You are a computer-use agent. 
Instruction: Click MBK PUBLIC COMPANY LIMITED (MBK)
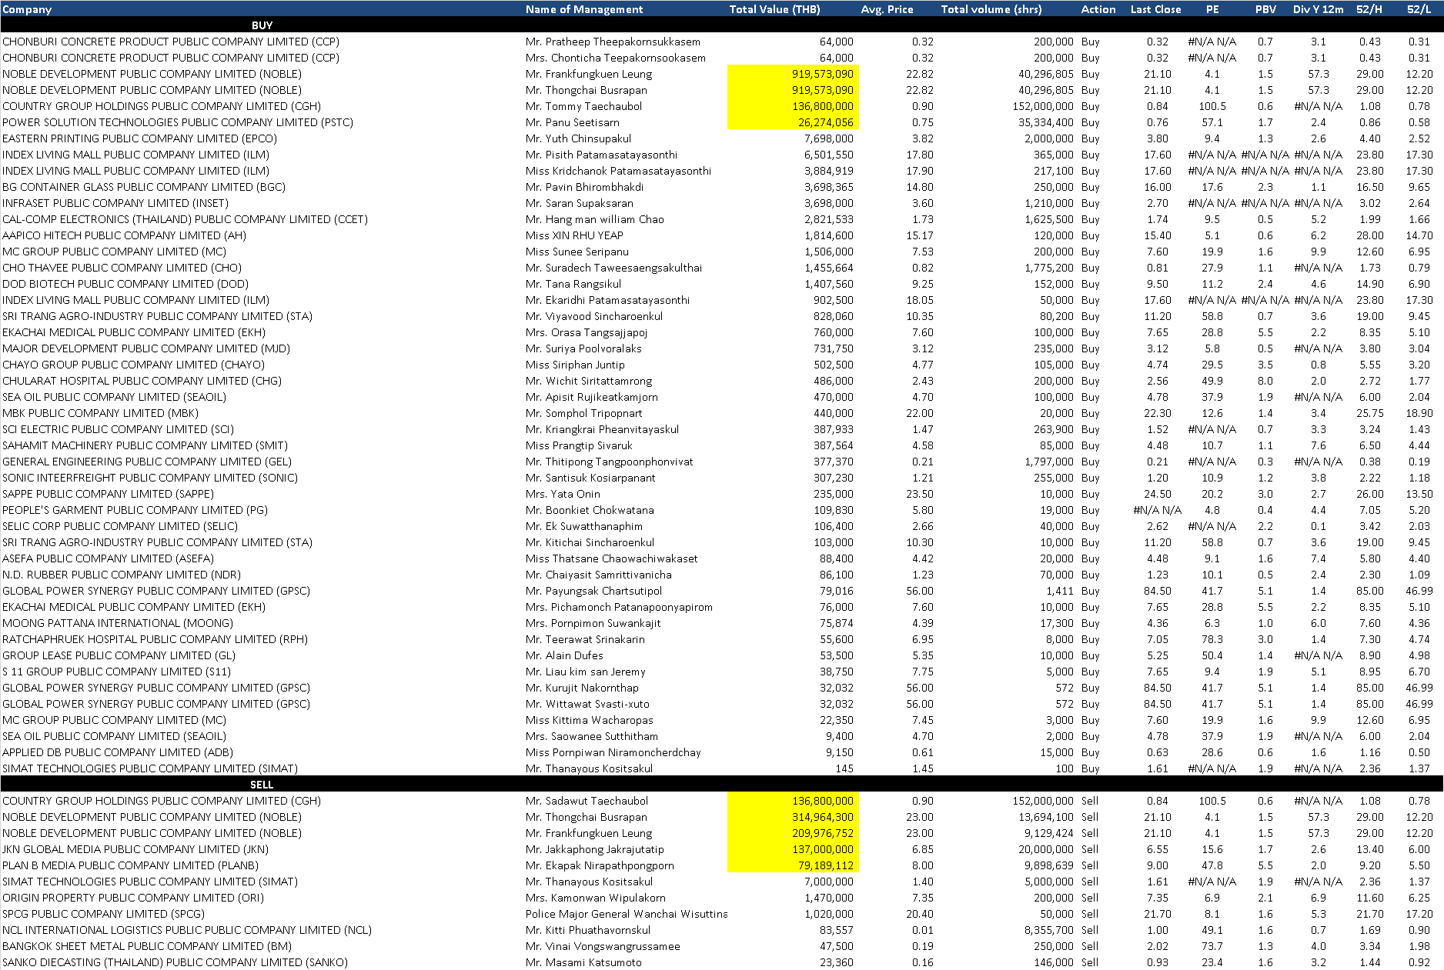click(100, 413)
